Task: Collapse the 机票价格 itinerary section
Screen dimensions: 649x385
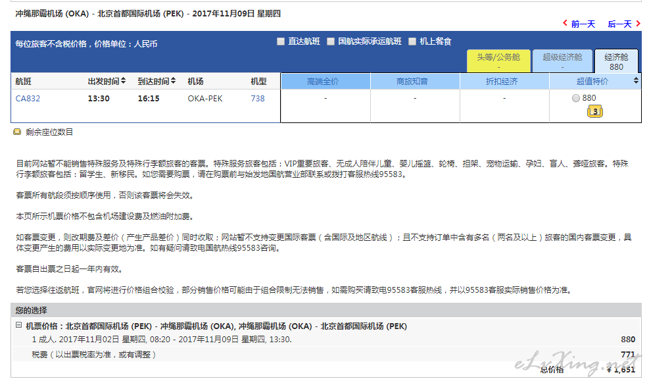Action: (19, 326)
